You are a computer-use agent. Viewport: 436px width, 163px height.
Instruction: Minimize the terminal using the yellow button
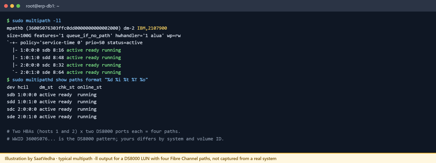[x=12, y=6]
